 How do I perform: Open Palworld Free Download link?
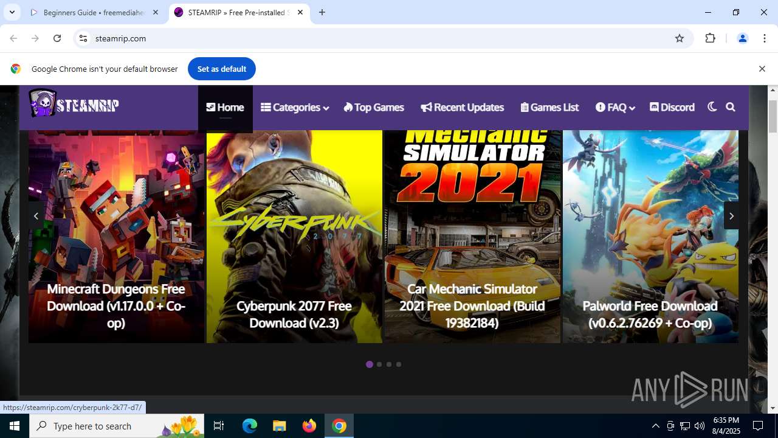650,314
